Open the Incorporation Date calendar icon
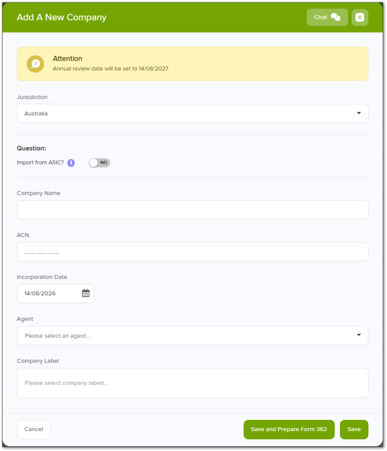 tap(86, 293)
